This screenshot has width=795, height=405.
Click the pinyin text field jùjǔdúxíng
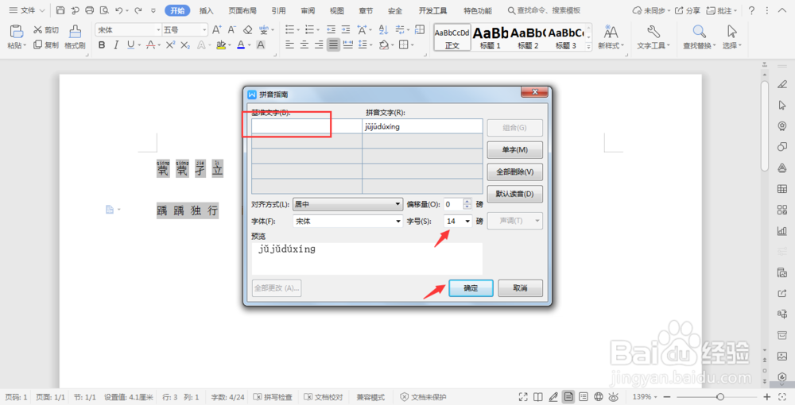point(423,126)
